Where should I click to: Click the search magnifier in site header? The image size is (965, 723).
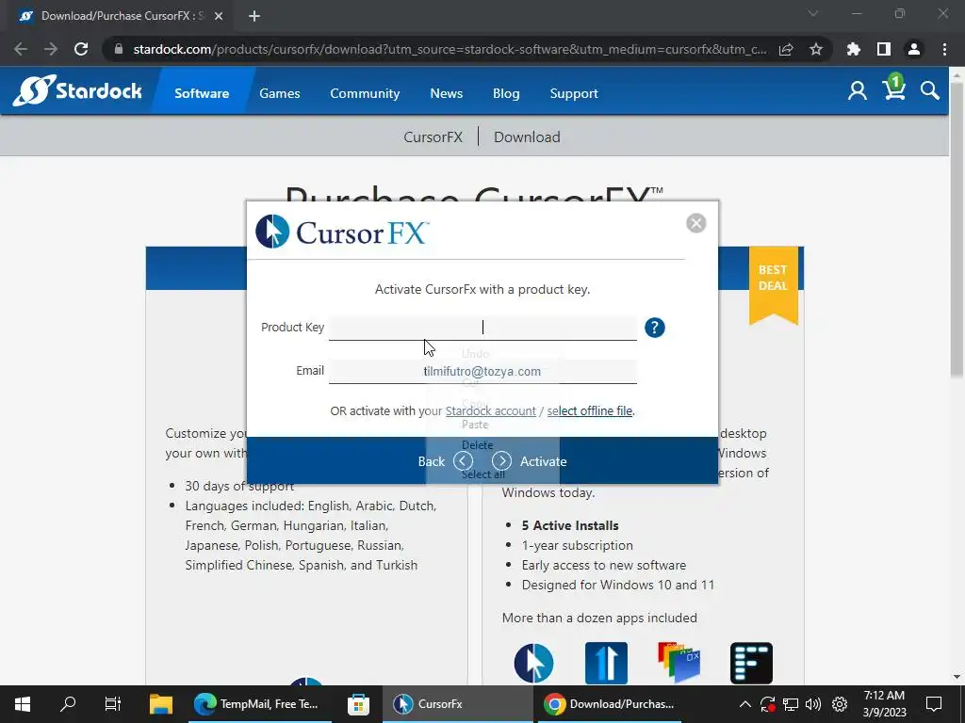[930, 91]
